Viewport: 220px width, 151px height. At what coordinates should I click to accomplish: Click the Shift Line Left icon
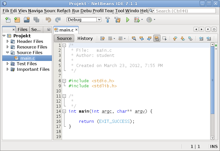201,38
